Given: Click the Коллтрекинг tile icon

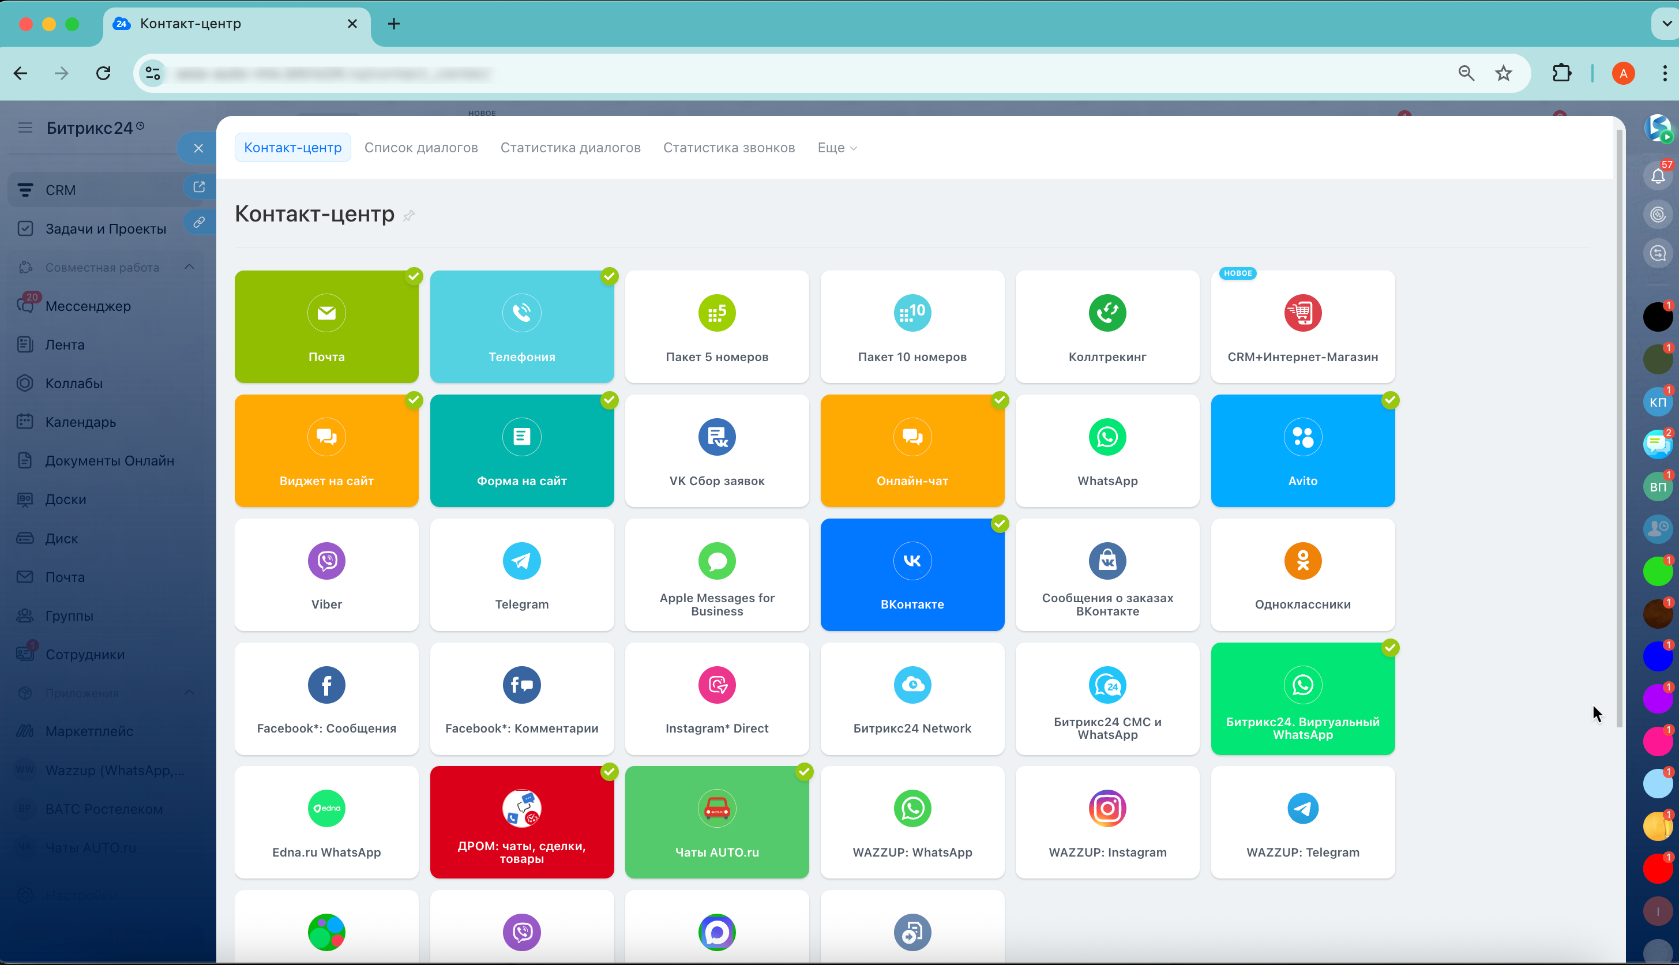Looking at the screenshot, I should [1106, 313].
